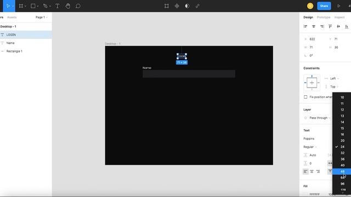Click the Create component icon
This screenshot has width=351, height=197.
tap(177, 6)
